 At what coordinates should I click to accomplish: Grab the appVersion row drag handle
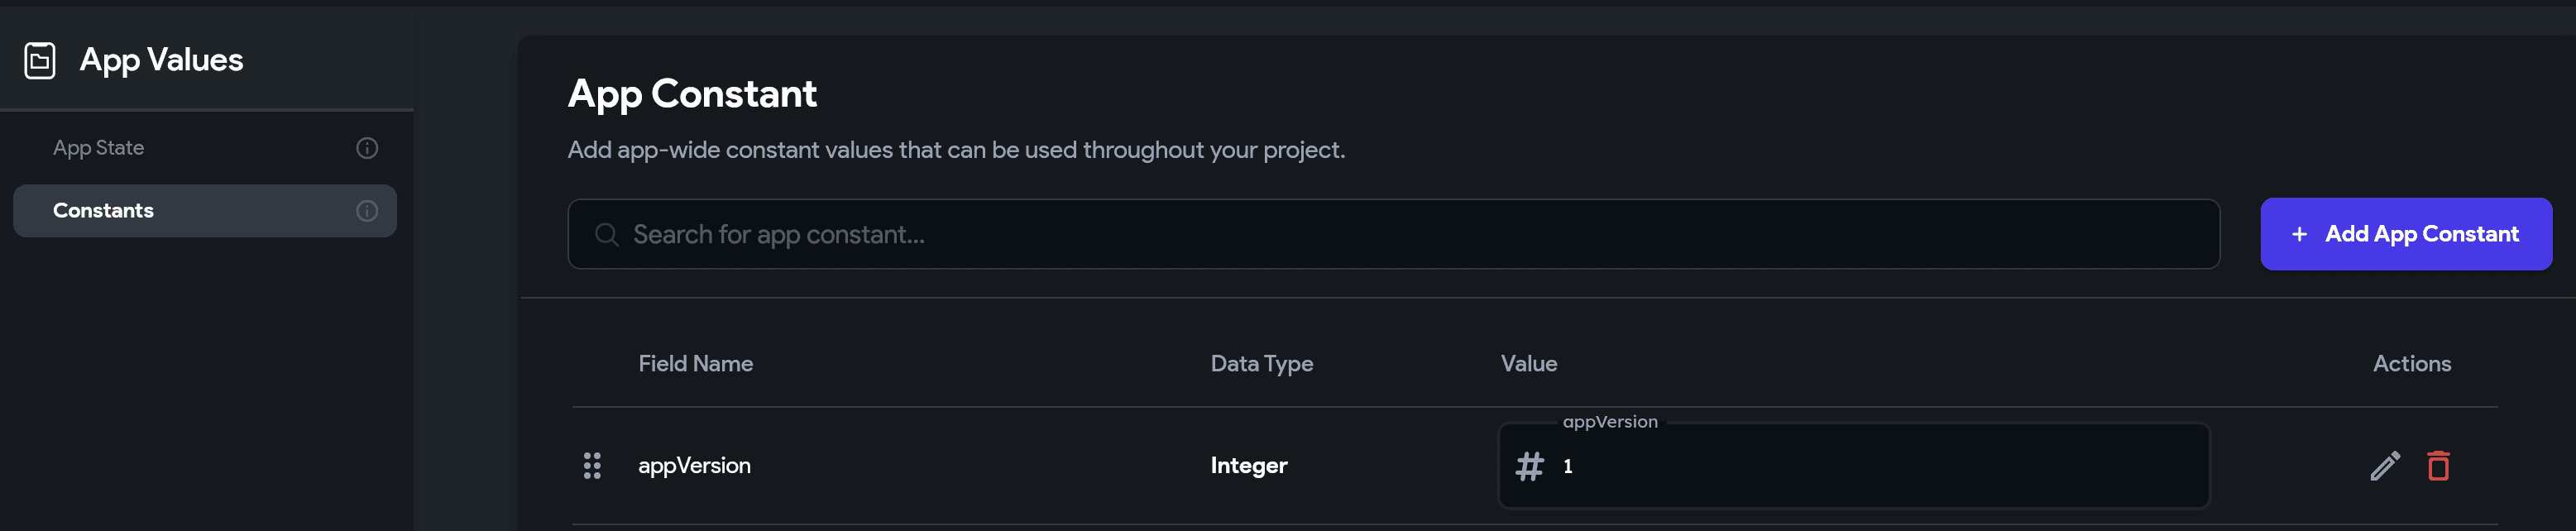coord(592,465)
